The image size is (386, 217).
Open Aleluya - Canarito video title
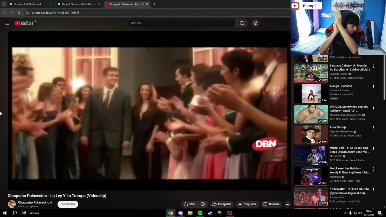(x=341, y=86)
